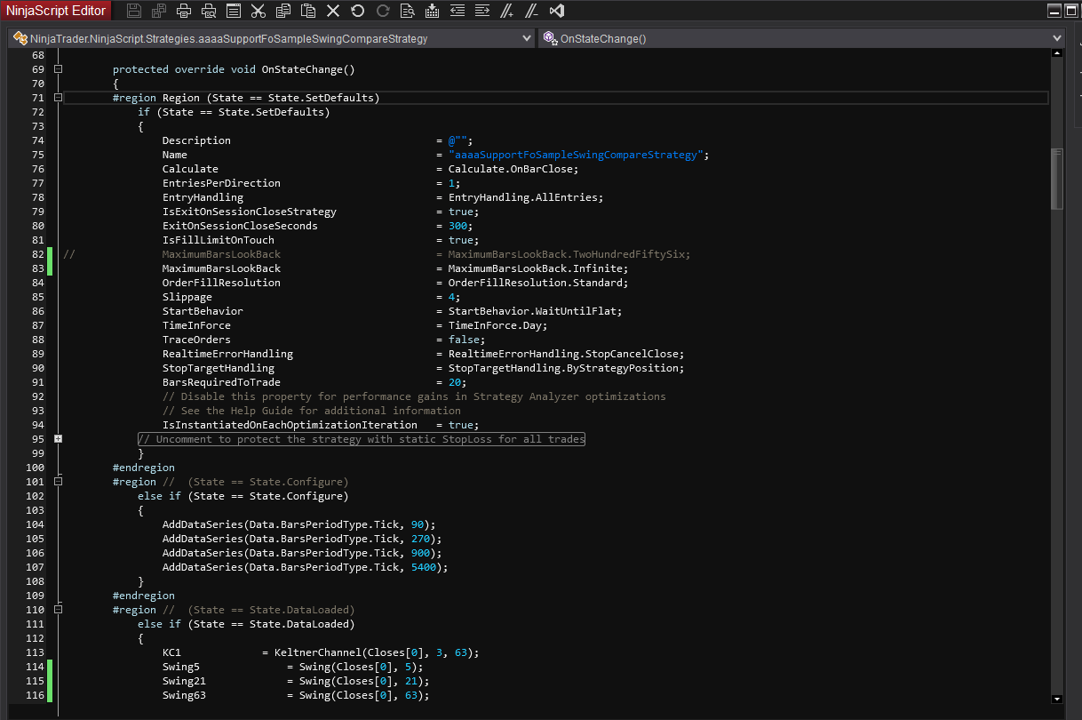Image resolution: width=1082 pixels, height=720 pixels.
Task: Click the Print toolbar icon
Action: coord(184,11)
